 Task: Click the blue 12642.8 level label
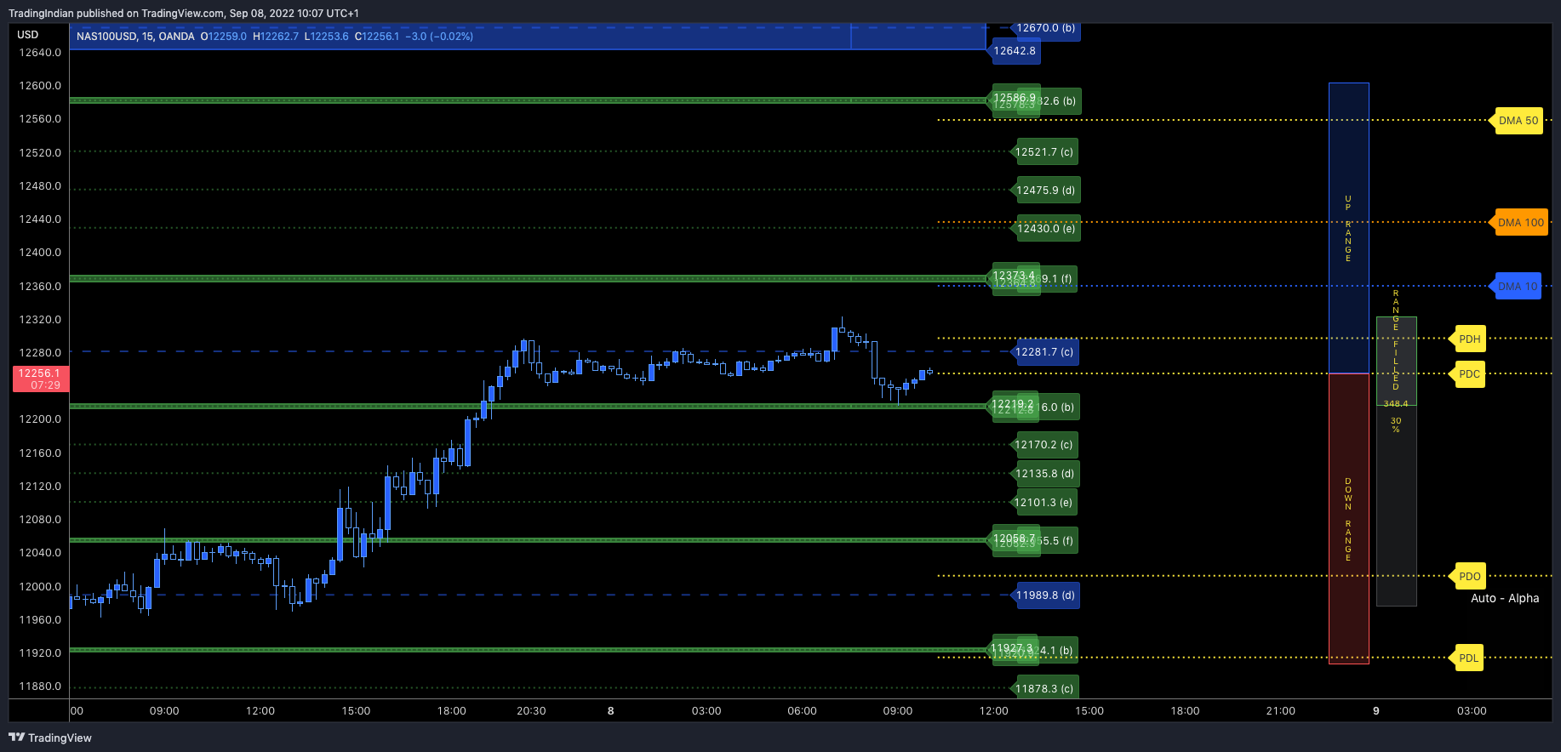(x=1015, y=51)
